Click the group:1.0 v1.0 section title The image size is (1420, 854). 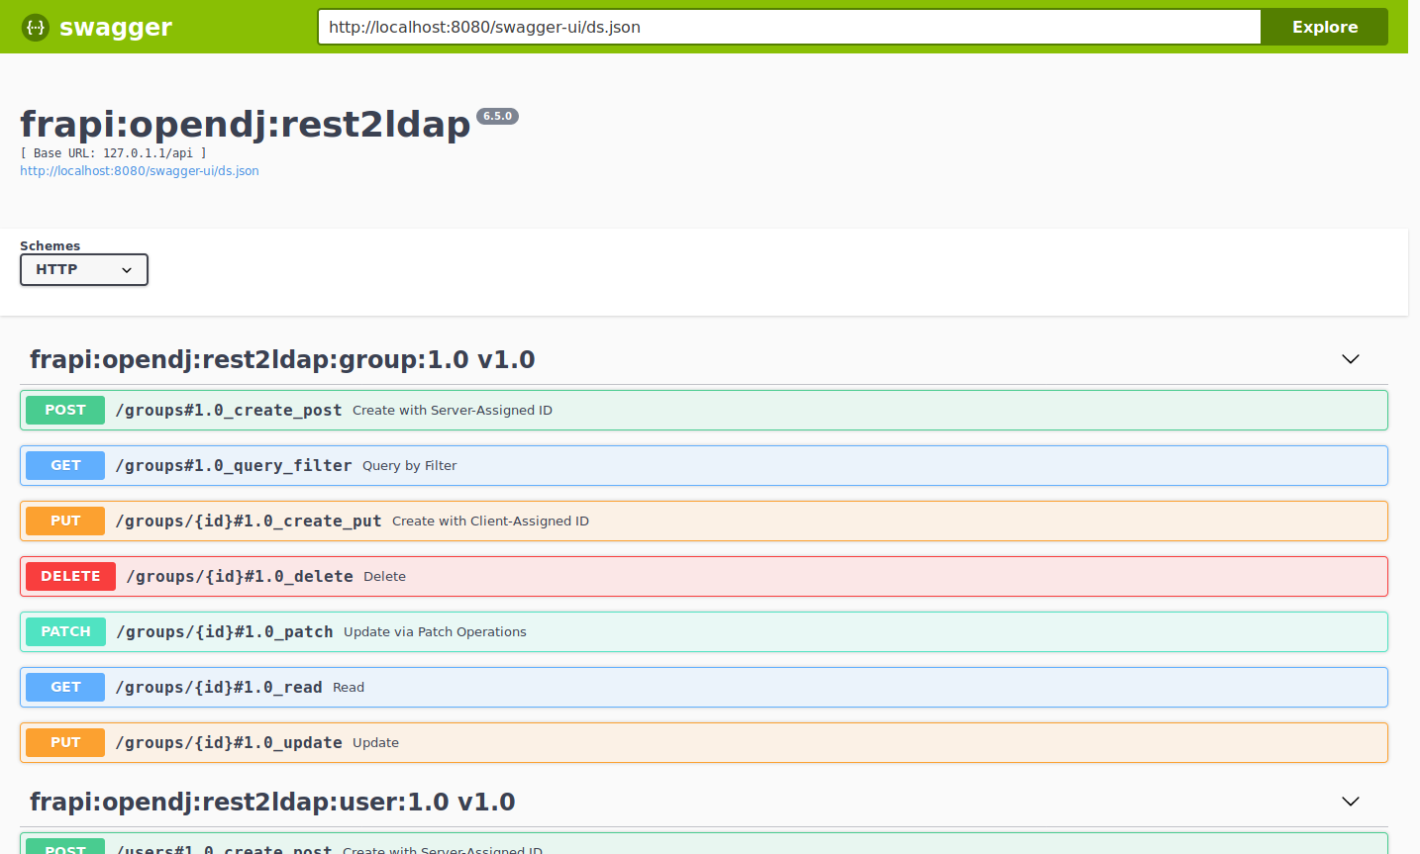pyautogui.click(x=282, y=360)
